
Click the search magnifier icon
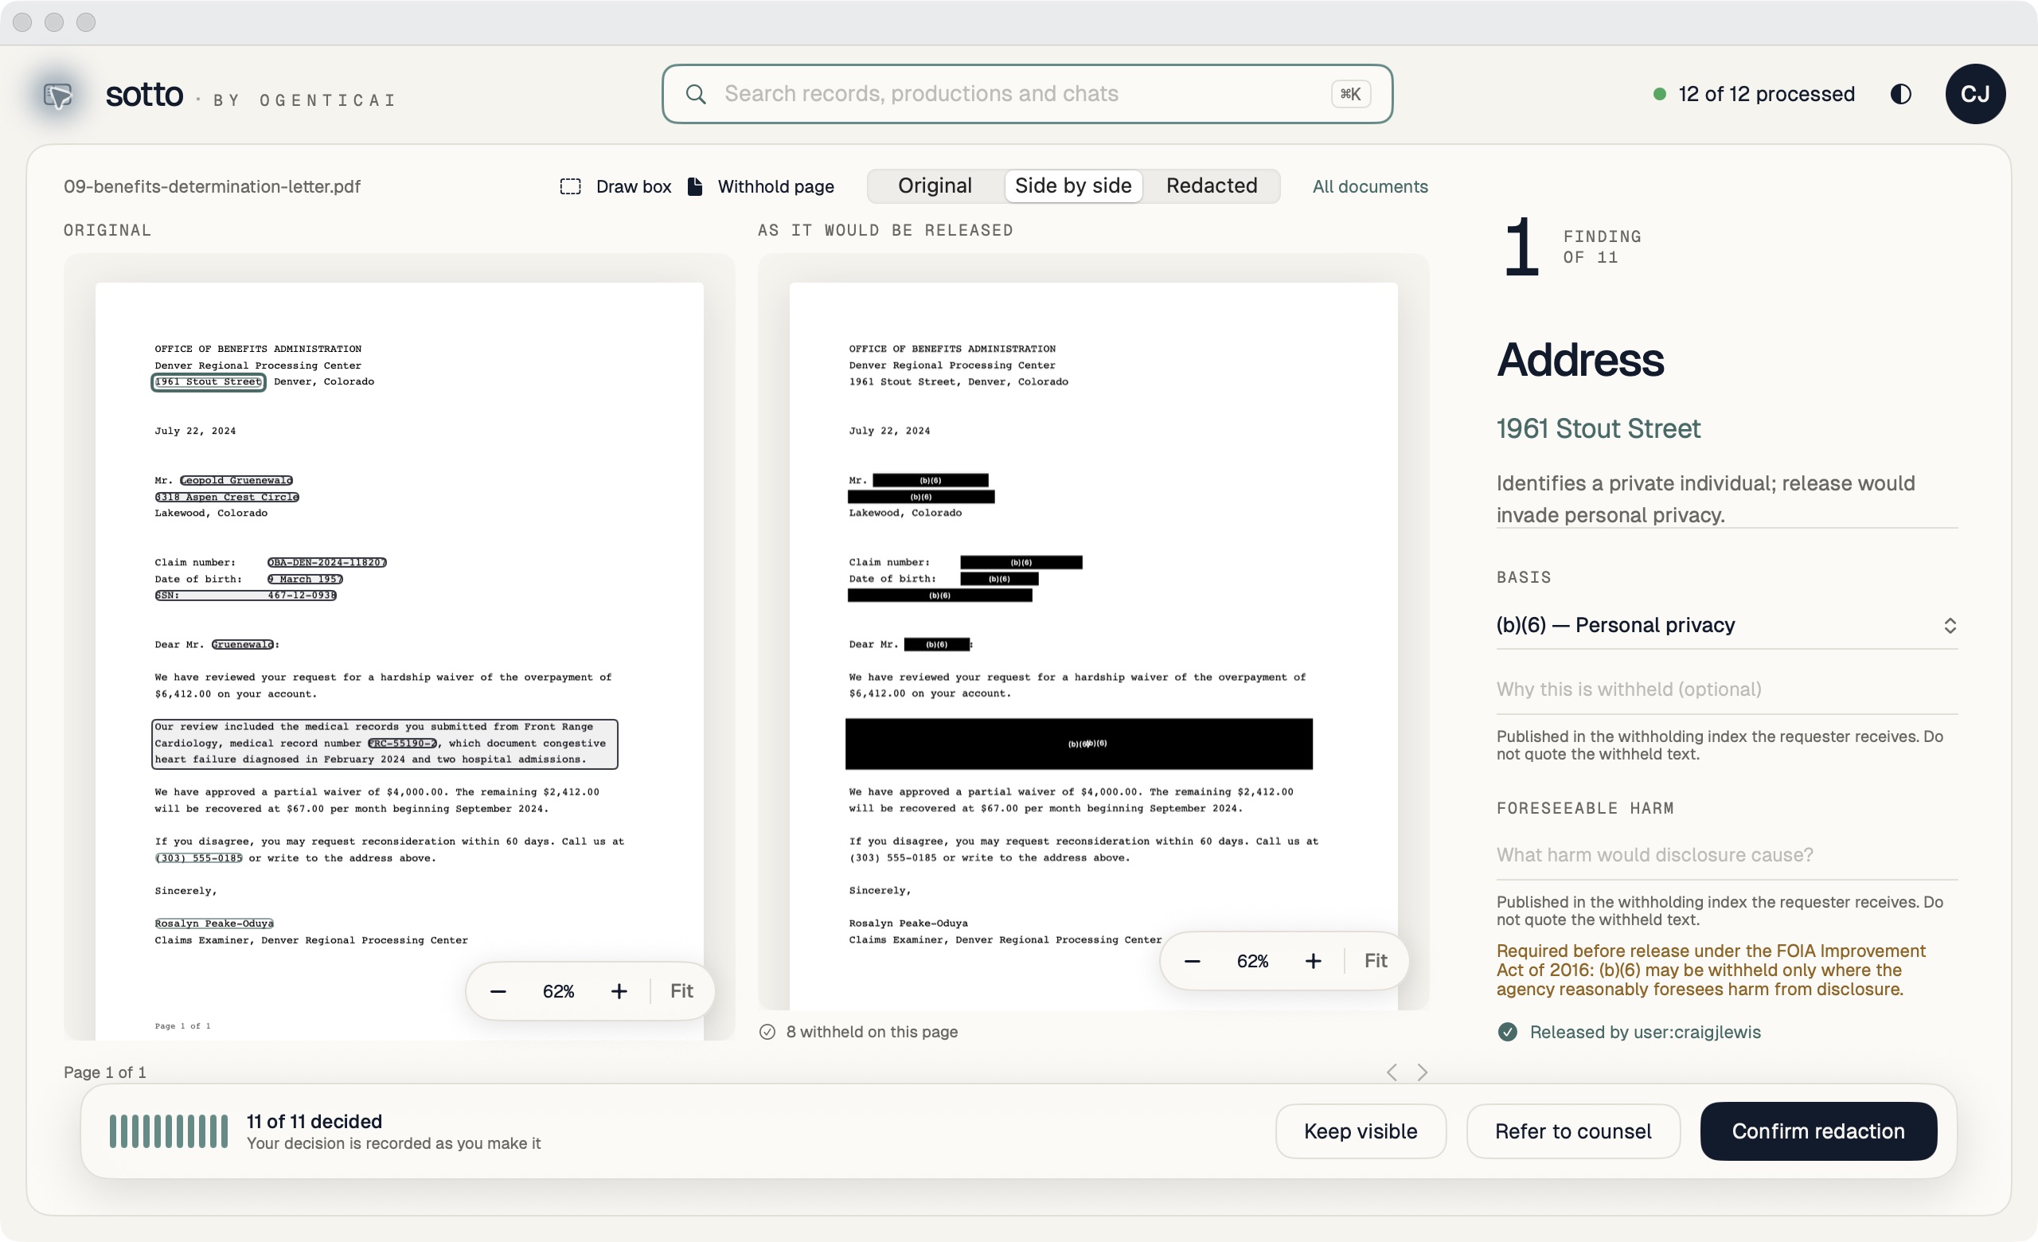point(696,94)
